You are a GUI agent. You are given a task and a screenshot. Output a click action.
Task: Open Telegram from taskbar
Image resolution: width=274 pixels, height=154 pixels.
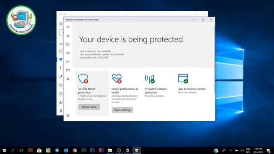point(57,150)
